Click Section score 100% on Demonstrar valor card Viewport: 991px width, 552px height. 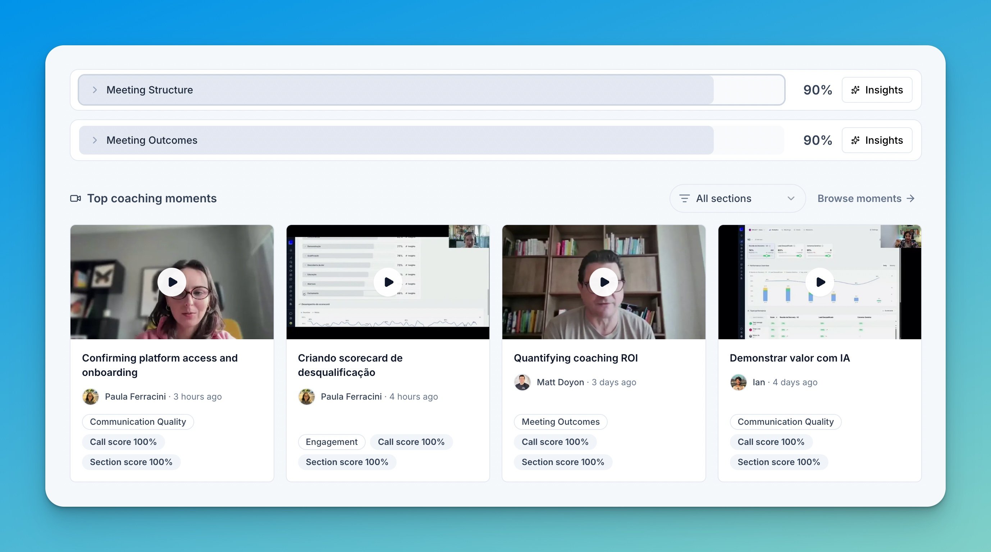point(778,462)
